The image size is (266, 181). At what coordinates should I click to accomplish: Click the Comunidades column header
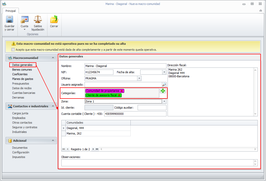tap(98, 123)
